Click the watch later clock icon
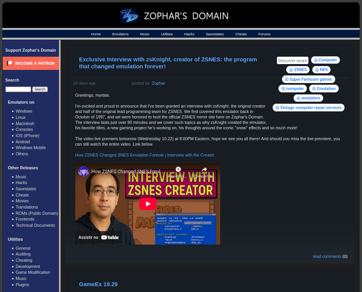This screenshot has width=362, height=292. pos(178,170)
